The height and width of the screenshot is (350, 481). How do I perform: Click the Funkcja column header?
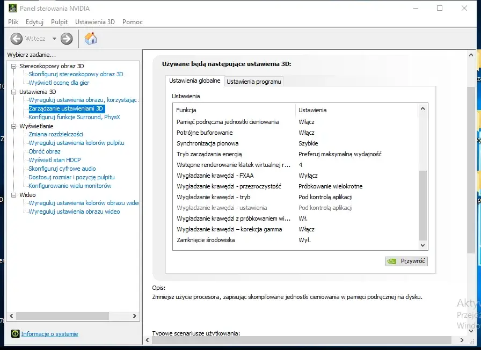pos(234,110)
